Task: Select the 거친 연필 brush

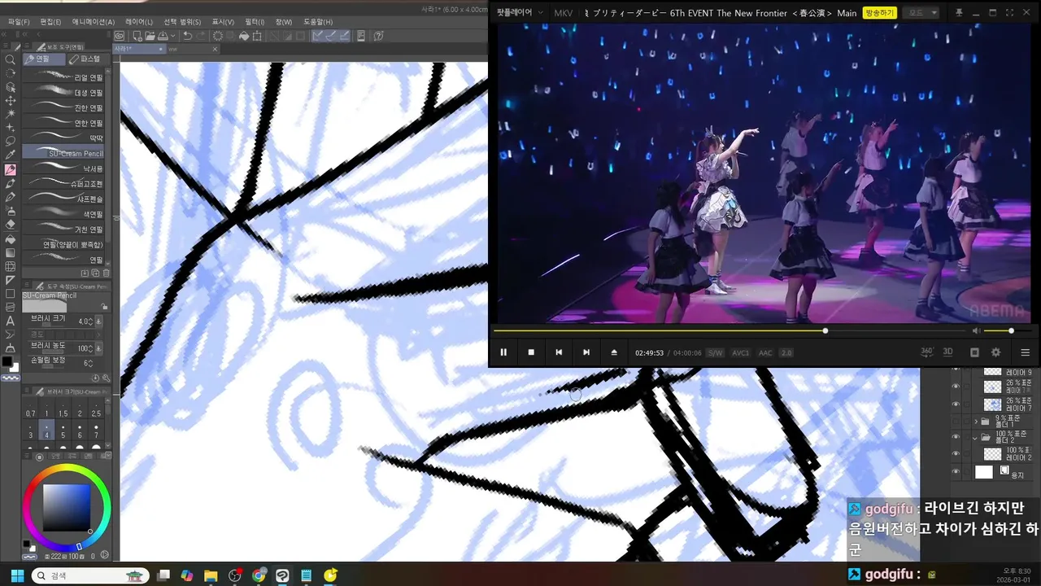Action: [x=65, y=230]
